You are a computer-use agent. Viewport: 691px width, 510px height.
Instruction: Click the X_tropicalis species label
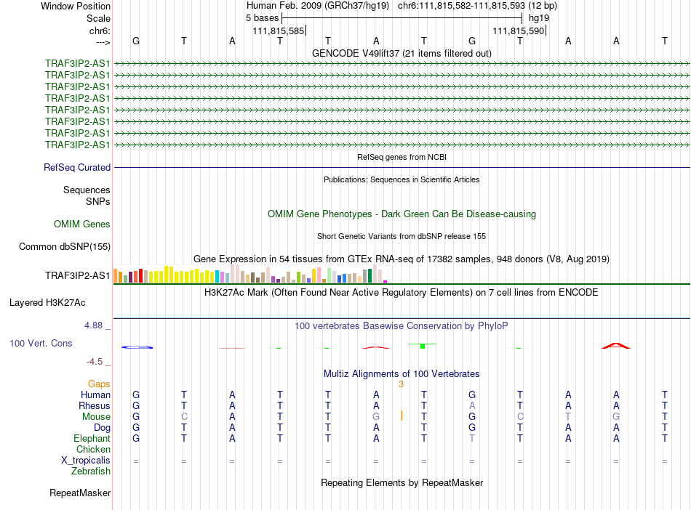point(86,461)
